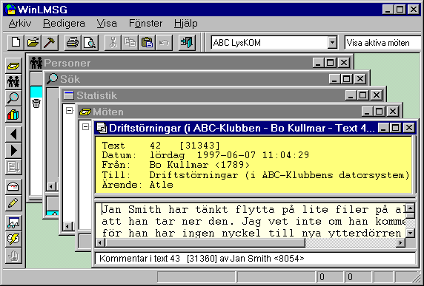The image size is (424, 286).
Task: Click the message line starting 'Jan Smith har tänkt'
Action: tap(254, 209)
